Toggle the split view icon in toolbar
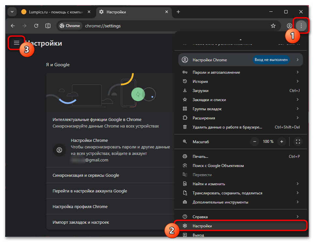This screenshot has width=314, height=242. point(48,26)
